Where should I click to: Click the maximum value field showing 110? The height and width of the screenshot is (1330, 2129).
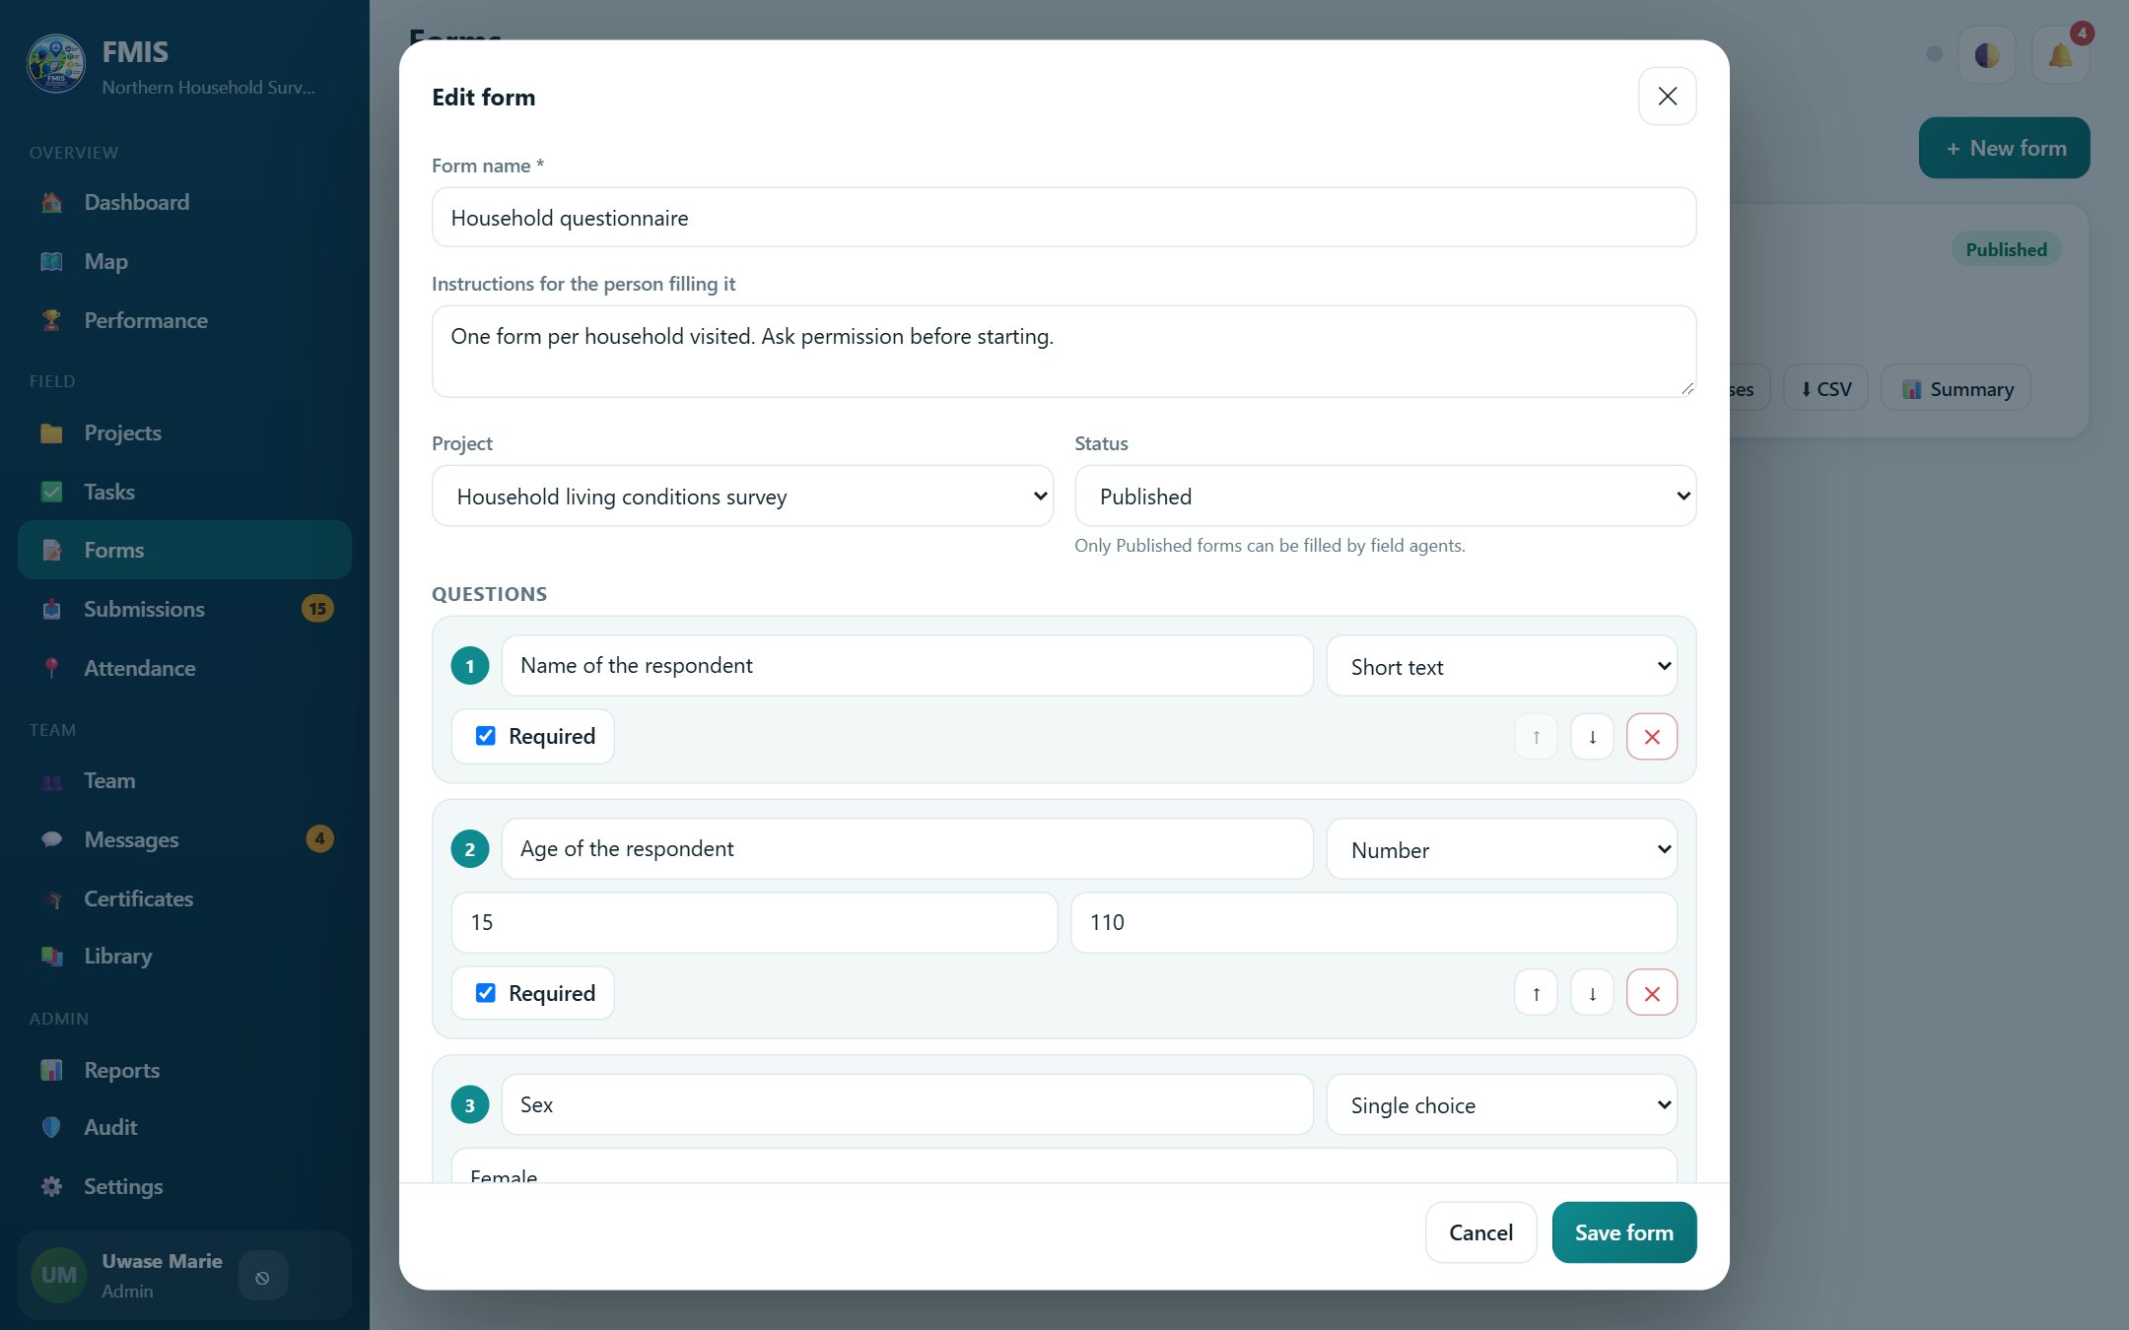[1373, 922]
